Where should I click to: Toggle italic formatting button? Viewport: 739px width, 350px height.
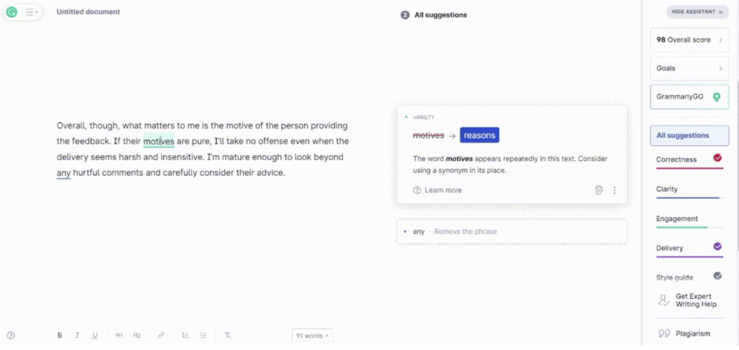[x=76, y=336]
